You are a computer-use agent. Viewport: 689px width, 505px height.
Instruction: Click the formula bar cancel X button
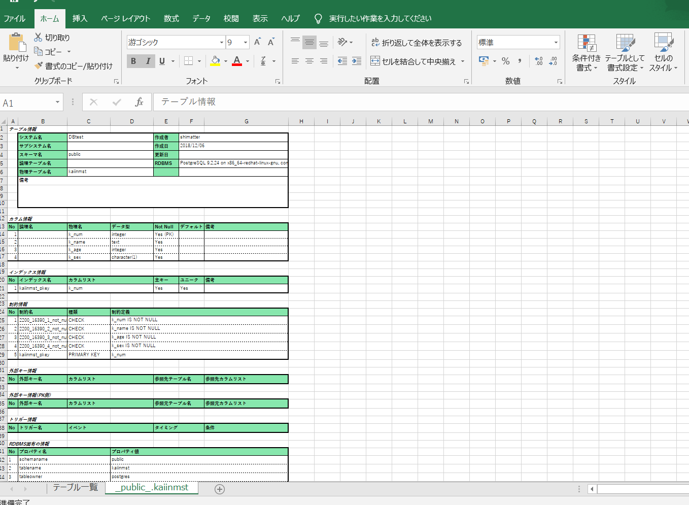click(x=93, y=102)
